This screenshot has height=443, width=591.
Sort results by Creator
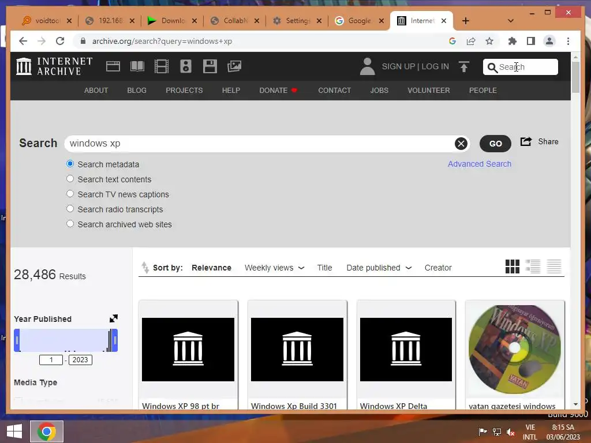(438, 268)
